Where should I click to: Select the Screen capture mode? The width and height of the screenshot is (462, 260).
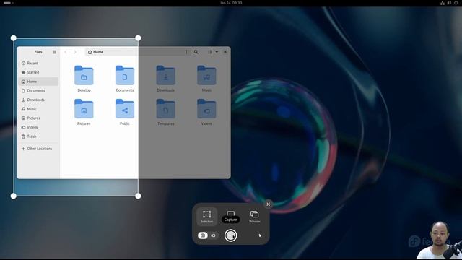pyautogui.click(x=231, y=217)
